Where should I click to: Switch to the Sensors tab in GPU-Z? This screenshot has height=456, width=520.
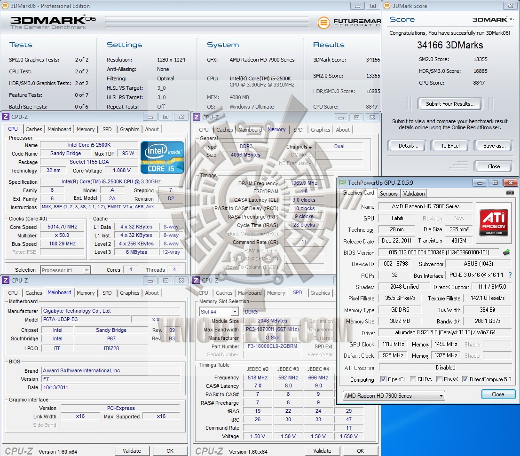coord(388,193)
